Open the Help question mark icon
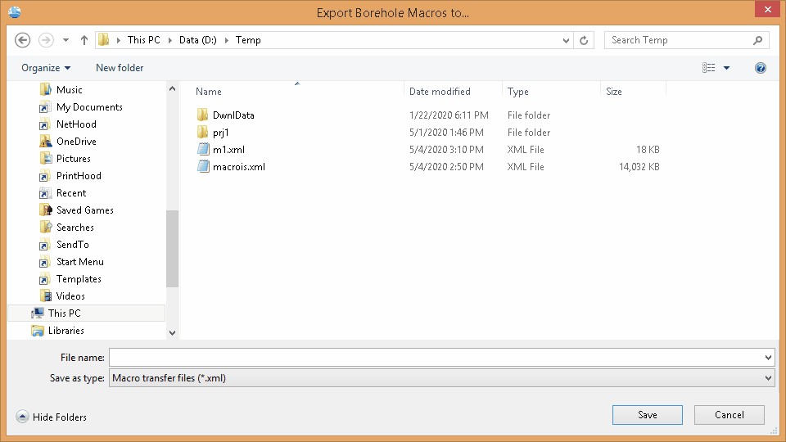The image size is (786, 442). (x=761, y=68)
